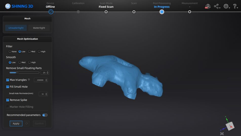Set Filter to High
Viewport: 241px width, 136px height.
click(x=39, y=51)
